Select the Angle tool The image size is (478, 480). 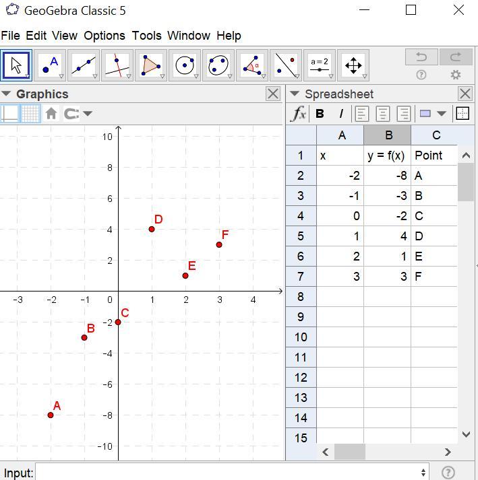252,66
